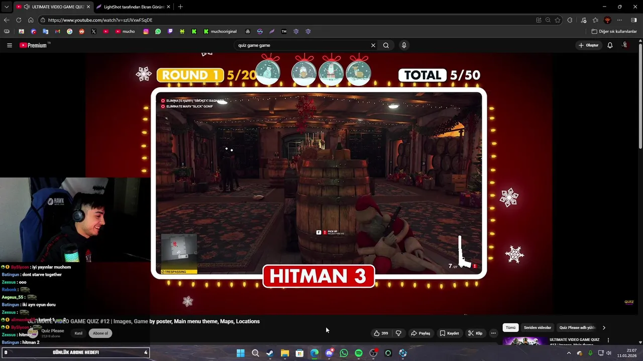Open browser settings and more menu
This screenshot has width=643, height=361.
(619, 20)
